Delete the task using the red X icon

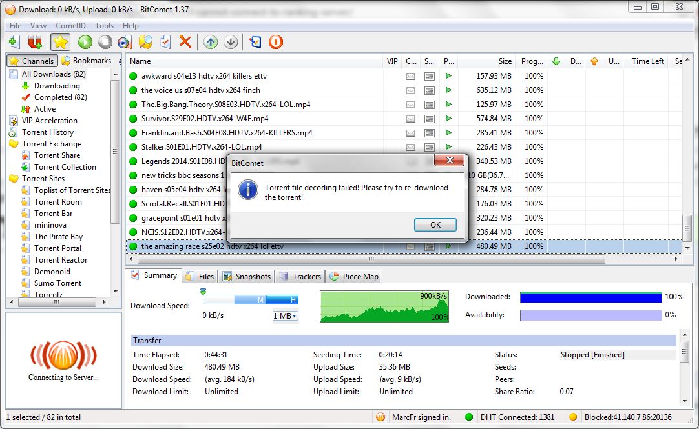[185, 42]
